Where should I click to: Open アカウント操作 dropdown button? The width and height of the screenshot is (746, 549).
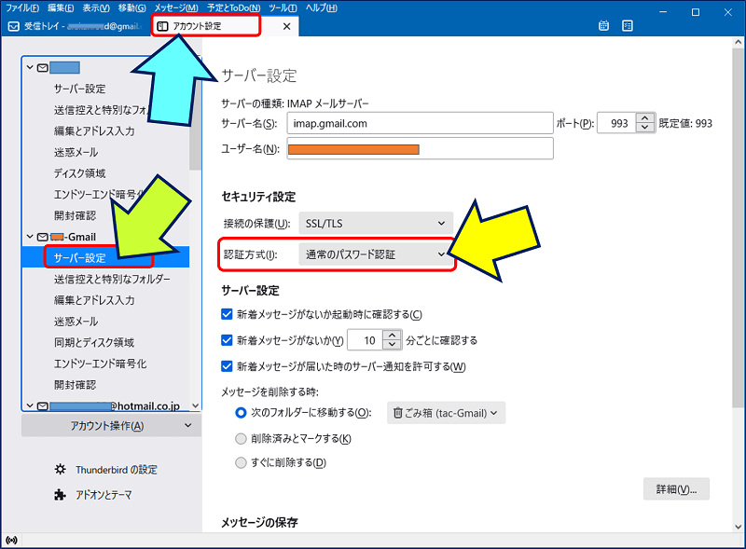111,426
